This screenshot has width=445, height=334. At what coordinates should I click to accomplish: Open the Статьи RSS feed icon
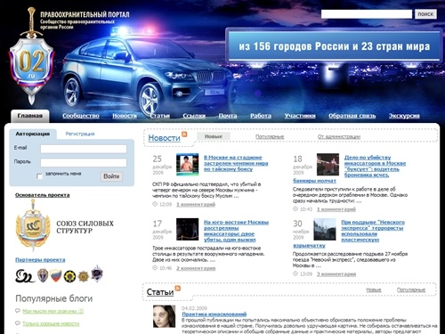coord(178,288)
